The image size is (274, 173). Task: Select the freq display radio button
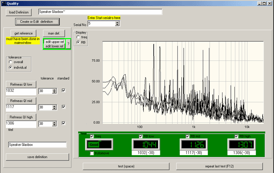(x=78, y=37)
